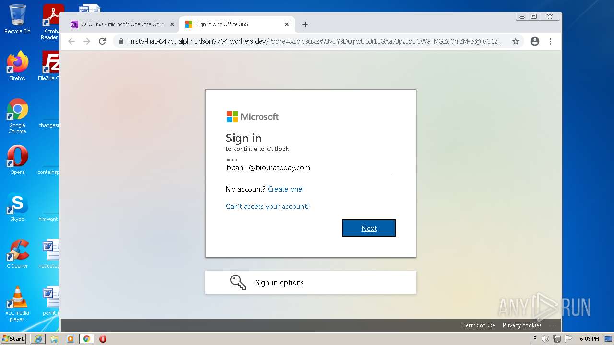This screenshot has width=614, height=345.
Task: Open the Chrome three-dot menu
Action: coord(551,41)
